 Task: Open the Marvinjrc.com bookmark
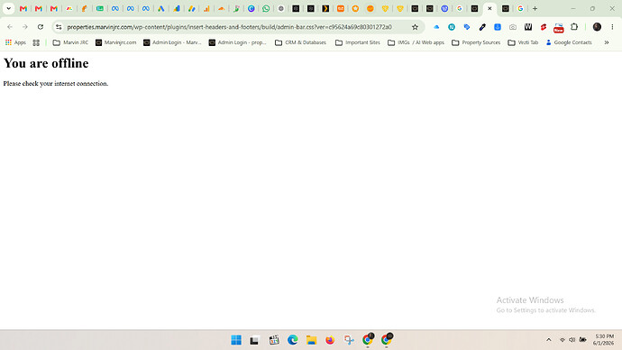tap(115, 42)
